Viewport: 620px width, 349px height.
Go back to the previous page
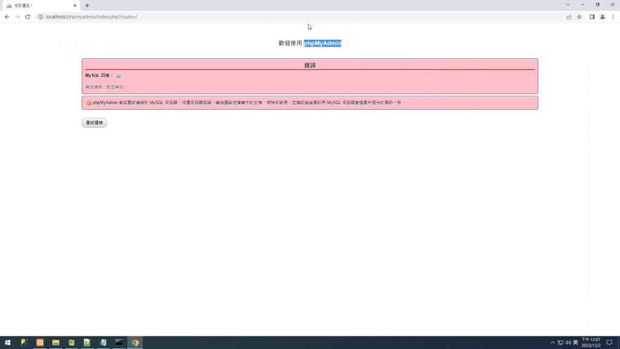point(7,16)
